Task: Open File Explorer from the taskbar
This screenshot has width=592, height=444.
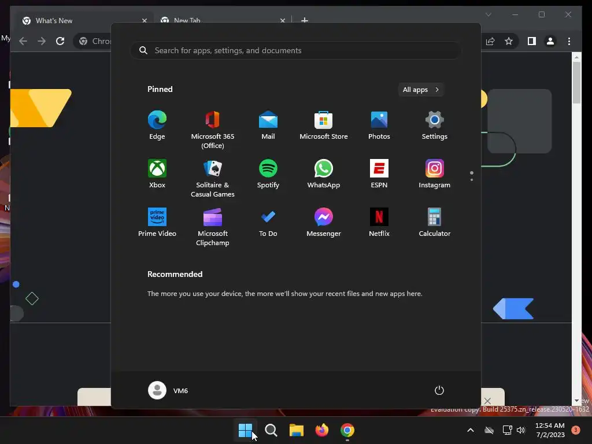Action: 297,430
